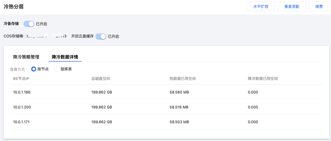The width and height of the screenshot is (331, 141).
Task: Select node IP 10.0.1.200
Action: pos(22,107)
